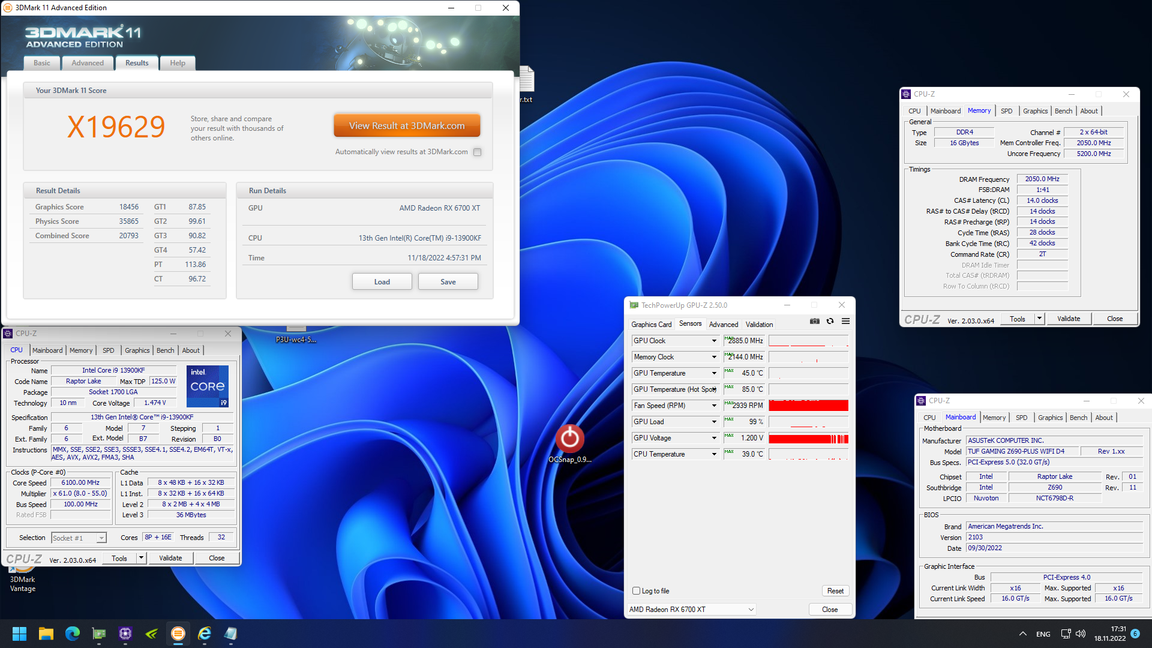Click the volume speaker tray icon
This screenshot has width=1152, height=648.
pos(1080,634)
